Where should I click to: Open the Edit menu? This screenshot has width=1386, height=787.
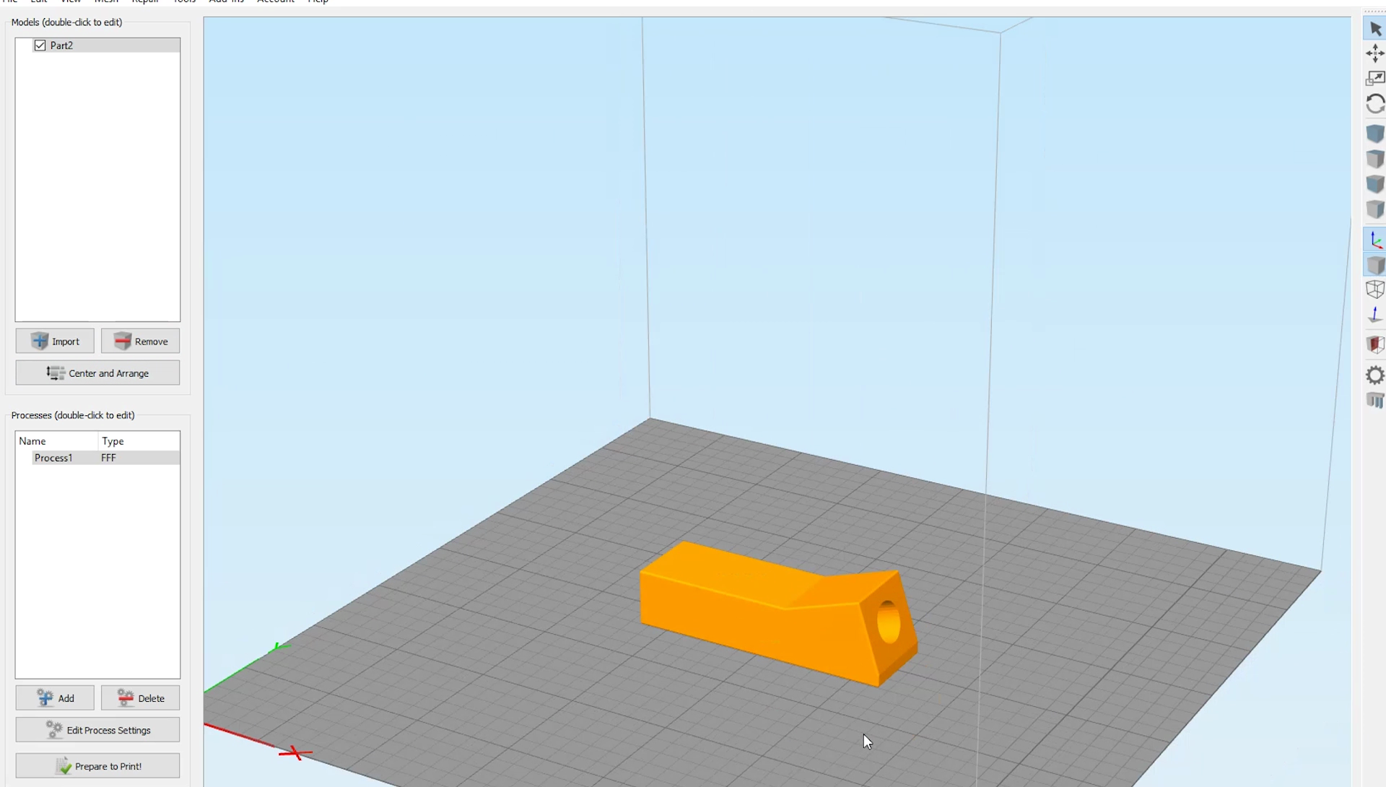click(x=38, y=2)
